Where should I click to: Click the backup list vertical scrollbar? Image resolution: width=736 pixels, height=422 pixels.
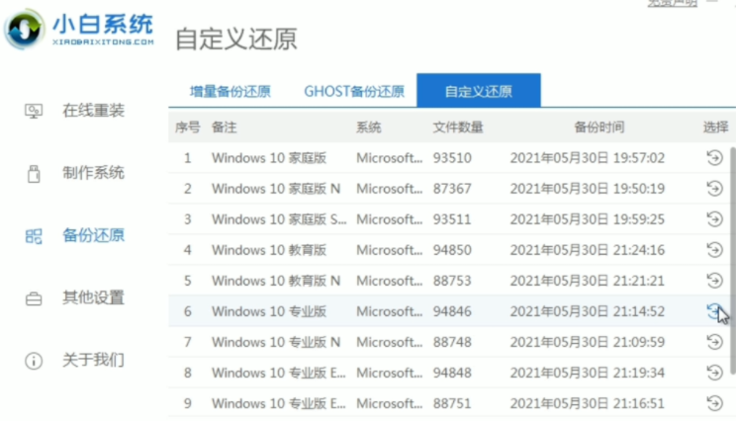click(x=733, y=260)
